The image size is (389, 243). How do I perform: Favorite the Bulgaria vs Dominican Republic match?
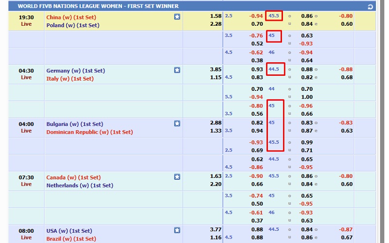click(177, 123)
